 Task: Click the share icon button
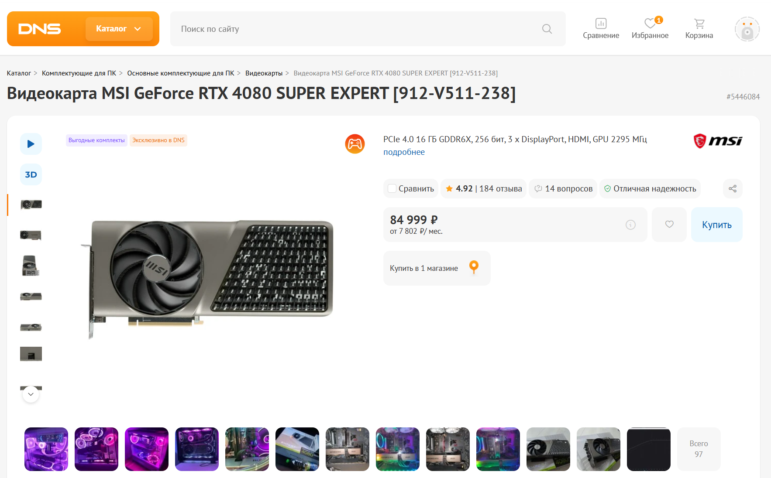tap(733, 188)
